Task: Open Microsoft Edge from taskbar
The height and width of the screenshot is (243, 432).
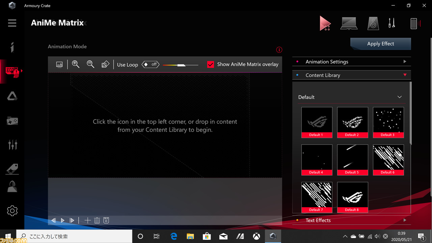Action: (x=174, y=236)
